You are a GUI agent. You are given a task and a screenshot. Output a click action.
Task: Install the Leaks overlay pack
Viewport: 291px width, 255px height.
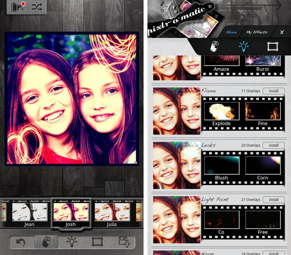coord(273,145)
